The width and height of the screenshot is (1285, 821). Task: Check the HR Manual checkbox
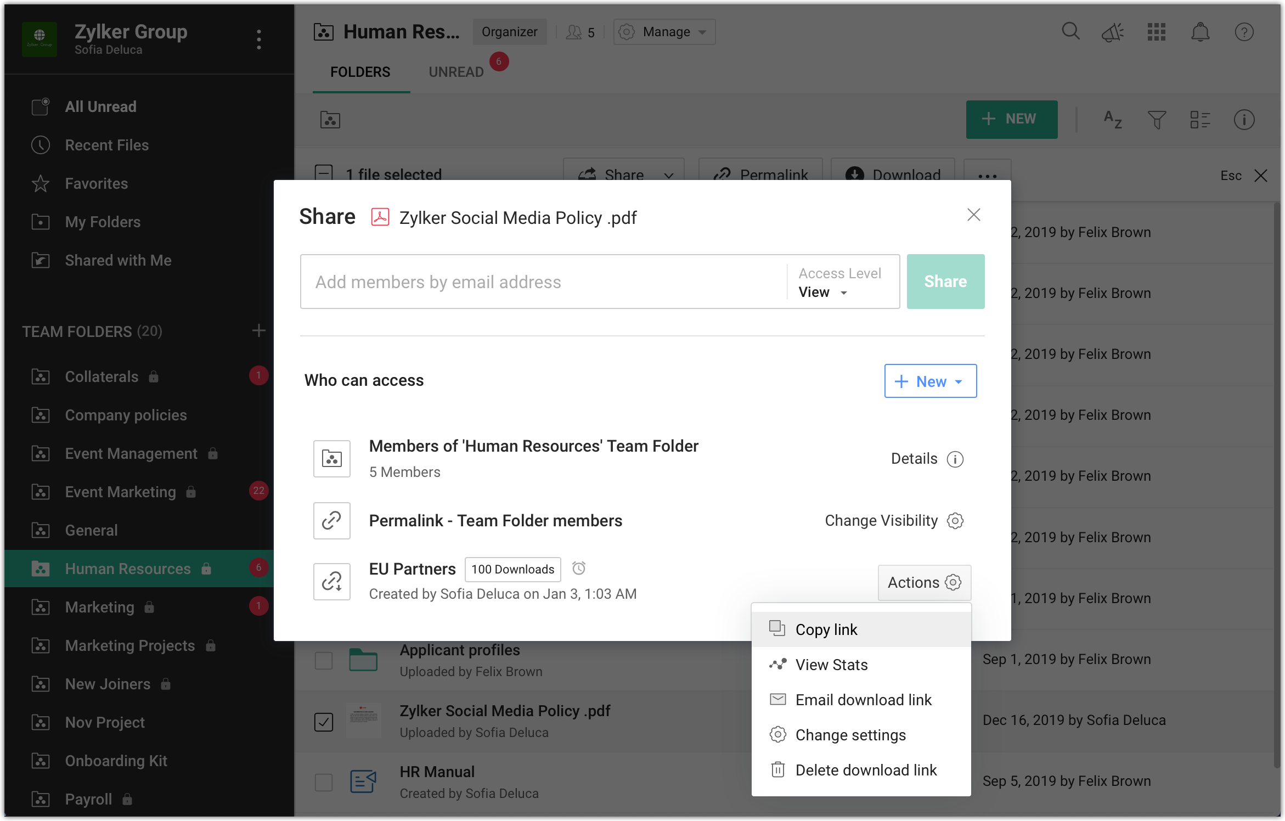click(x=324, y=782)
